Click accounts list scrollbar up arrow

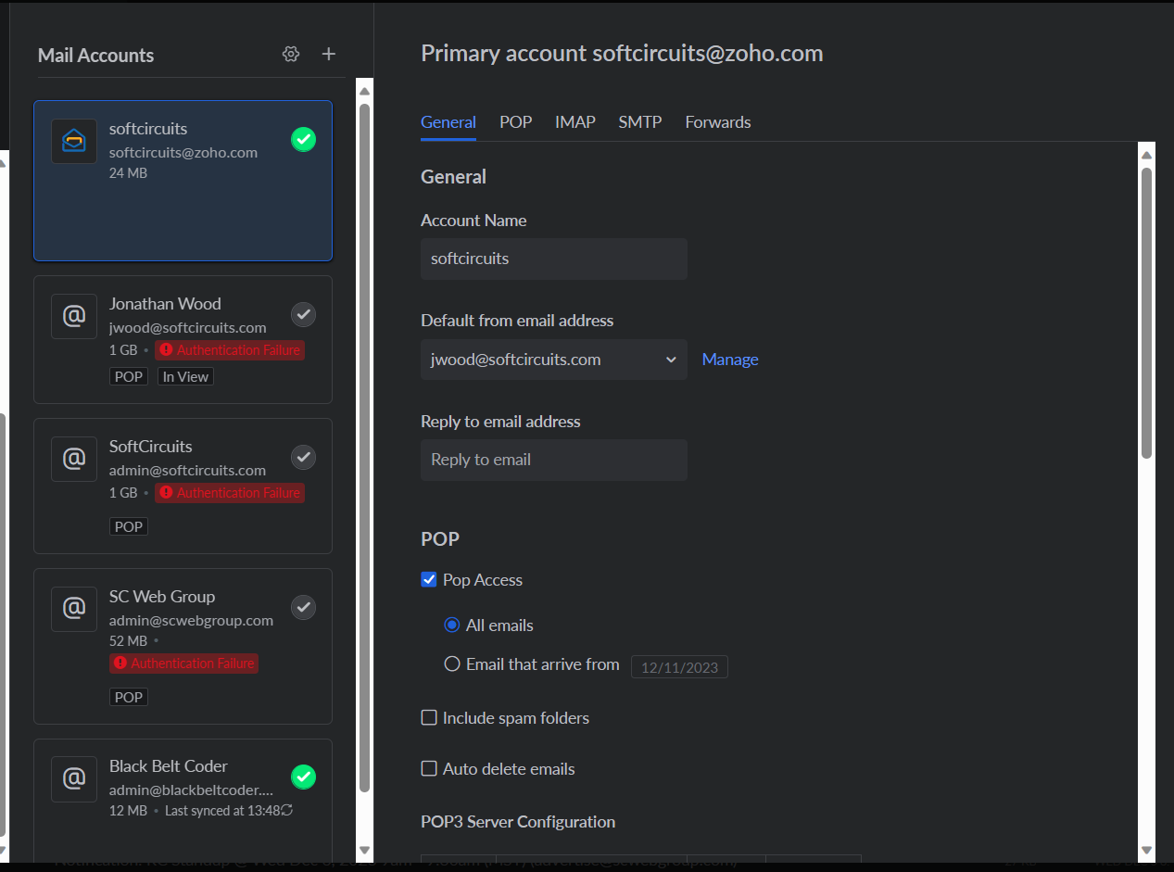[364, 91]
